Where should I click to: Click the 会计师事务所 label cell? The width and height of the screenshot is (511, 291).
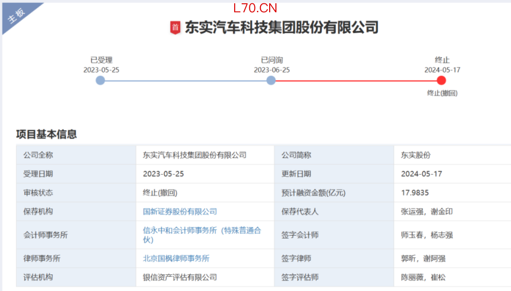[76, 235]
